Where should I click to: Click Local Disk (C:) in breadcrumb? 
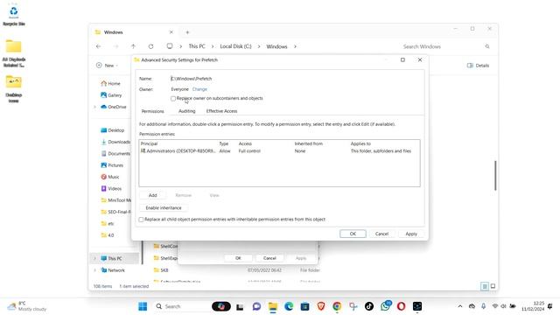pyautogui.click(x=235, y=46)
